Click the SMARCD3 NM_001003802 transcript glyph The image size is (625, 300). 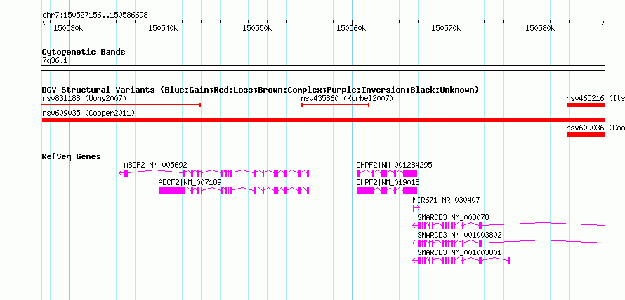[x=508, y=243]
